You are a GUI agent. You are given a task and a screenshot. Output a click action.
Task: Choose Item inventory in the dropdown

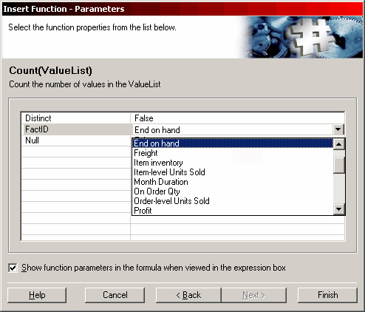click(x=233, y=163)
